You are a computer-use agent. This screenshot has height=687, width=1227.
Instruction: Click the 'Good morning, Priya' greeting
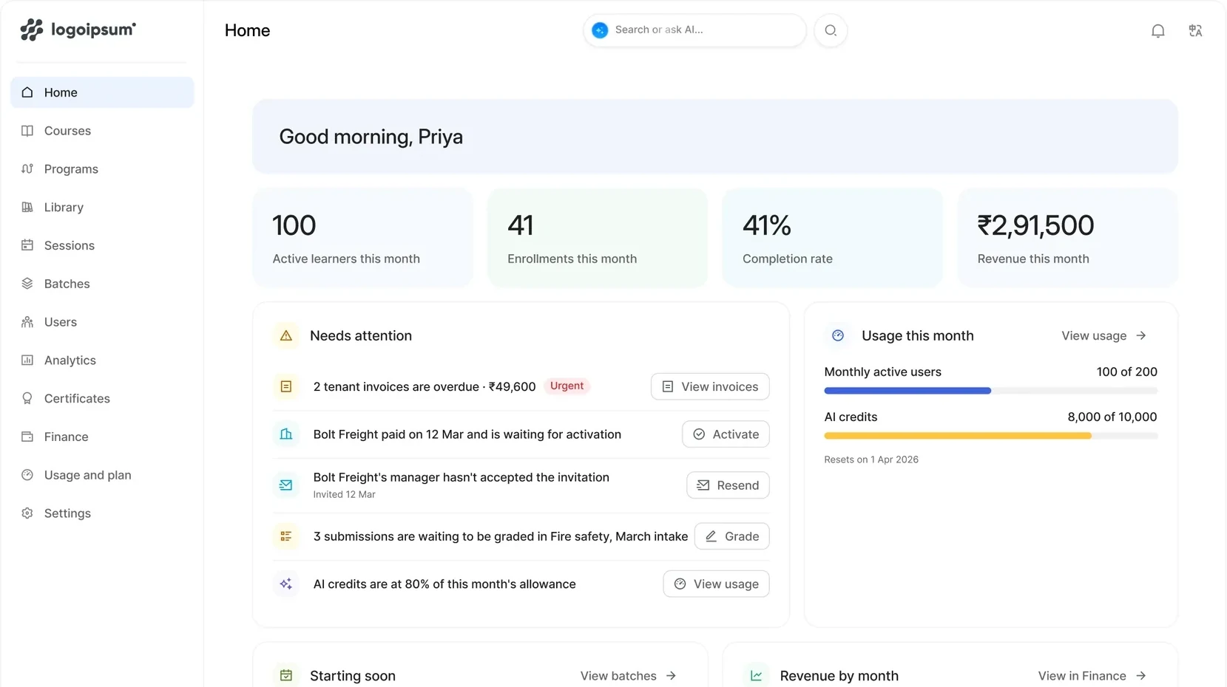(371, 137)
